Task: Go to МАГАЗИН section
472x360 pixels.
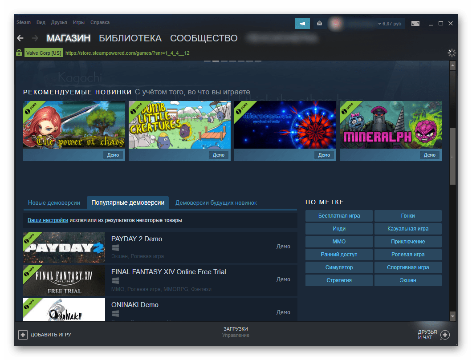Action: 68,38
